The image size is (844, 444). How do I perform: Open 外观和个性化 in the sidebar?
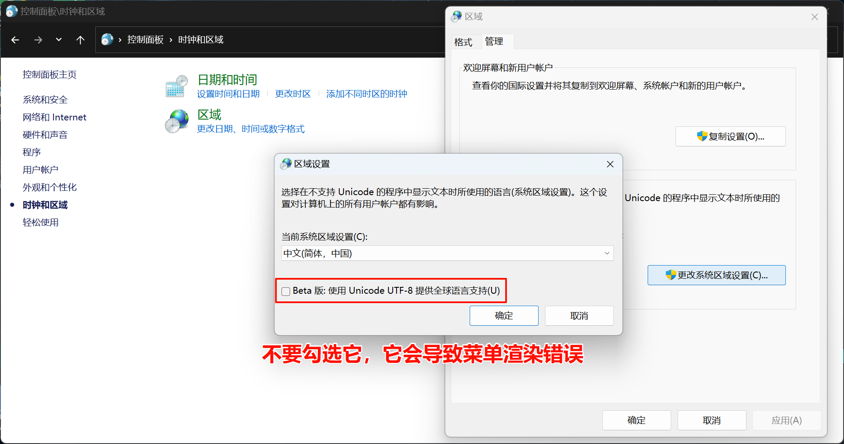pos(50,187)
